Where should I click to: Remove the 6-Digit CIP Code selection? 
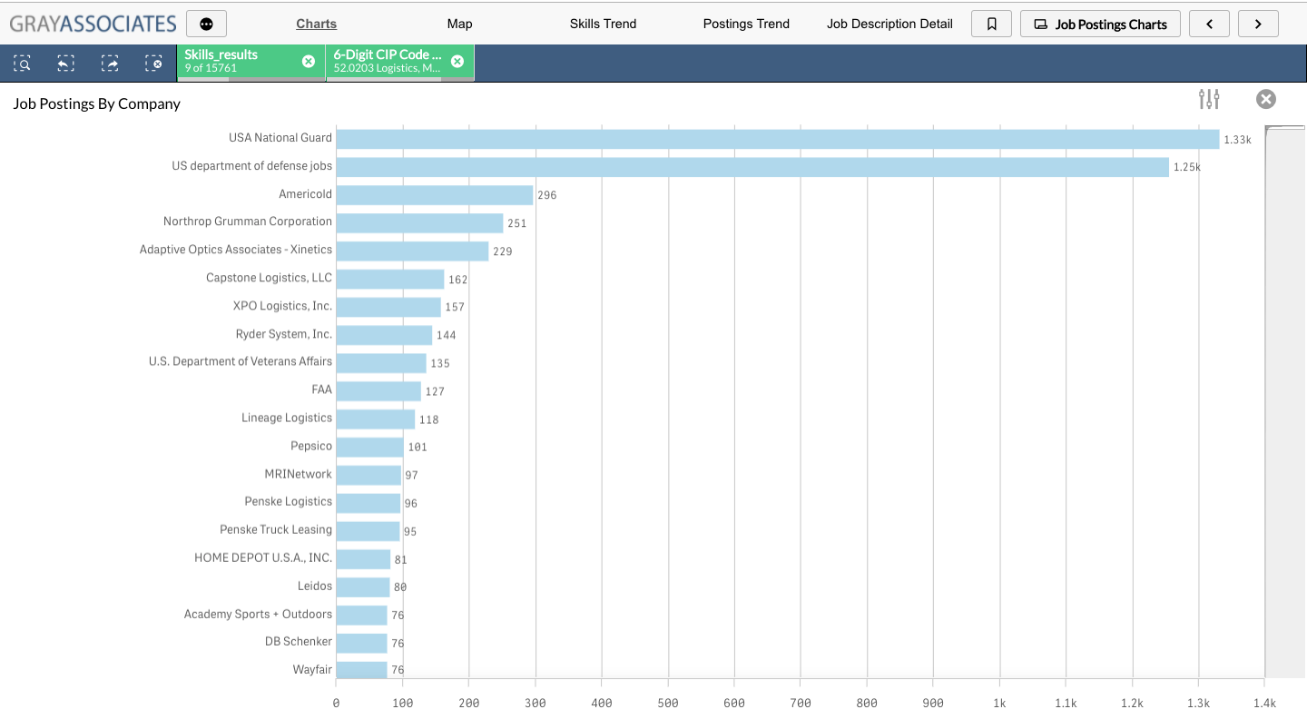click(x=457, y=62)
